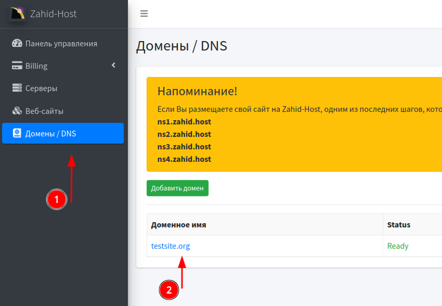Click the green Ready status text
The height and width of the screenshot is (306, 442).
point(398,246)
